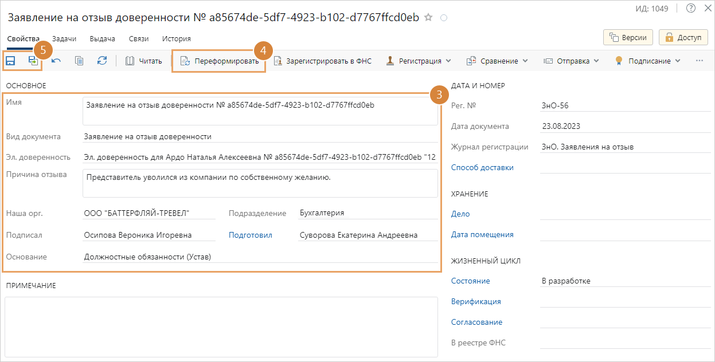Open the more actions ellipsis menu
The width and height of the screenshot is (715, 362).
699,61
